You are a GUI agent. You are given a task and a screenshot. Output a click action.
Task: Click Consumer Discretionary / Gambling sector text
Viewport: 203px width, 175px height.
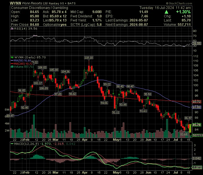[39, 8]
